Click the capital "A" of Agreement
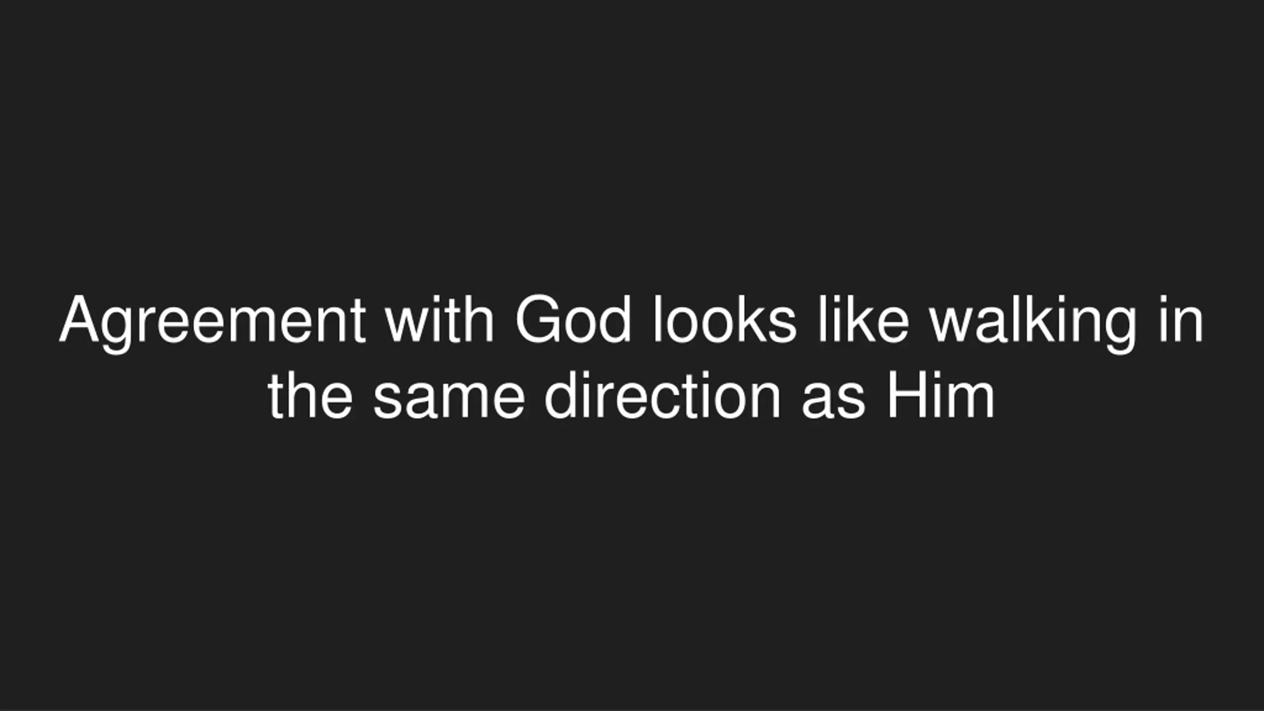The width and height of the screenshot is (1264, 711). pyautogui.click(x=79, y=318)
